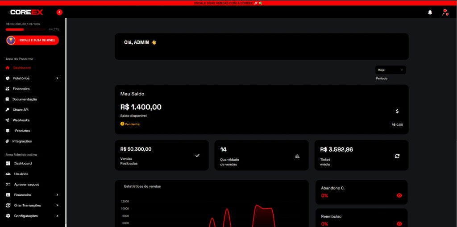Expand the Configurações submenu
Image resolution: width=457 pixels, height=227 pixels.
(57, 216)
